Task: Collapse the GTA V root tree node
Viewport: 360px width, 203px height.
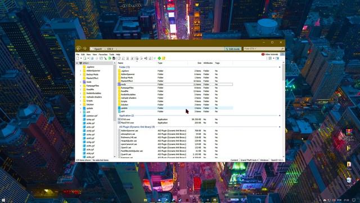Action: point(77,63)
